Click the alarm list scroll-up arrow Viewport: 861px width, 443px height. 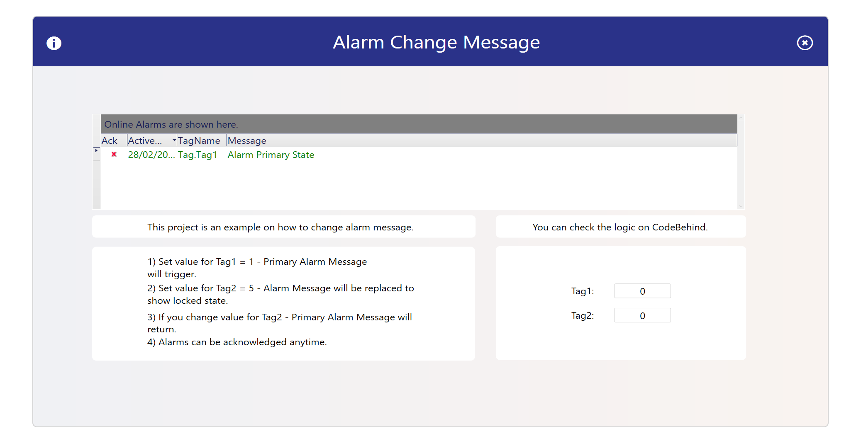pyautogui.click(x=741, y=118)
